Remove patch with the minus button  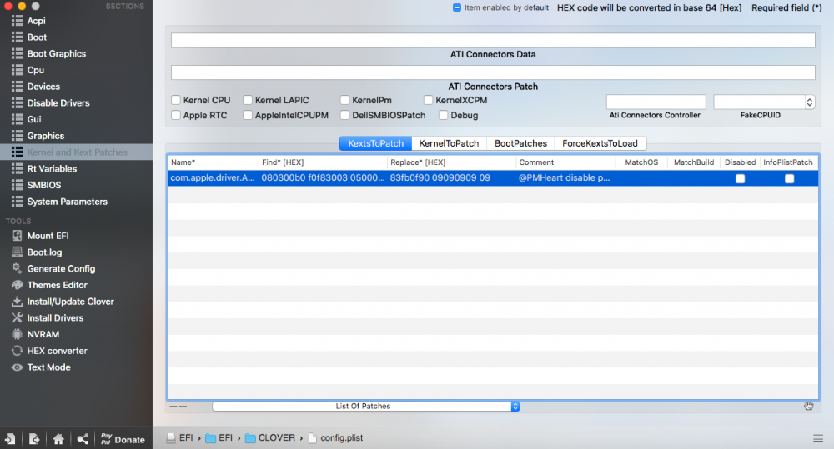click(173, 406)
